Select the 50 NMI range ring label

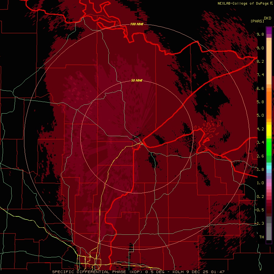137,80
